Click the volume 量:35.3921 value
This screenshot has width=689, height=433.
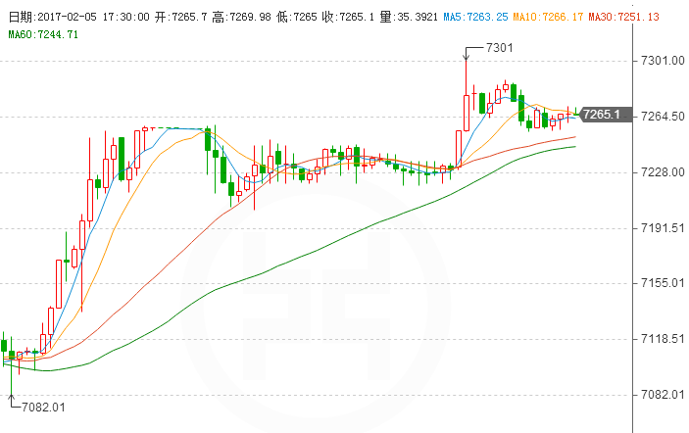click(x=409, y=17)
